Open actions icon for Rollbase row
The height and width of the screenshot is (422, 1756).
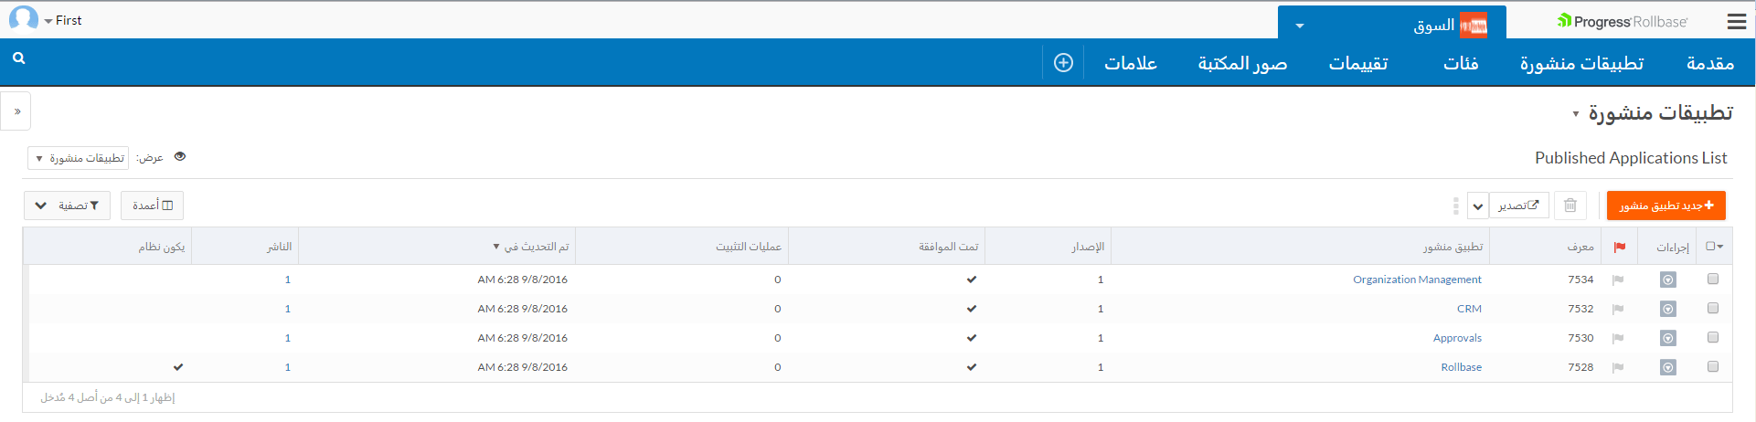[x=1668, y=367]
